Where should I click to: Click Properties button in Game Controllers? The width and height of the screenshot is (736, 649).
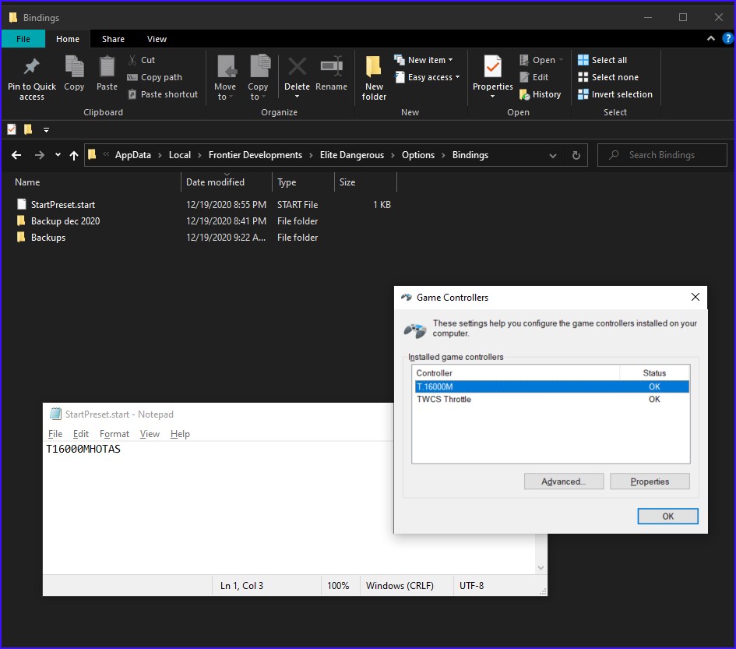[x=650, y=481]
